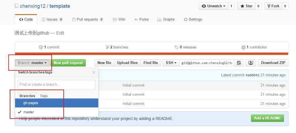Click Upload files button
Image resolution: width=296 pixels, height=133 pixels.
(x=127, y=63)
